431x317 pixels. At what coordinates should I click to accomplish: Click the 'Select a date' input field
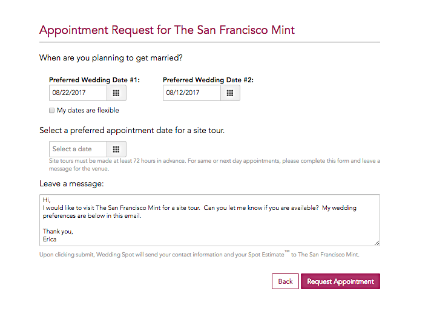pyautogui.click(x=78, y=149)
